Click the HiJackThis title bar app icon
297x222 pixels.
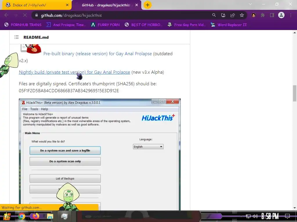coord(23,103)
